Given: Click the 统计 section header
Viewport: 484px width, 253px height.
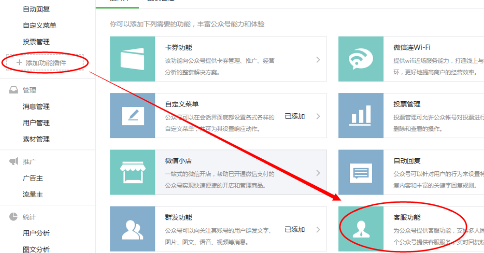Looking at the screenshot, I should tap(29, 217).
